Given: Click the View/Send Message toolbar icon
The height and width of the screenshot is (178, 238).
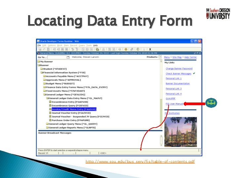Looking at the screenshot, I should click(x=98, y=49).
